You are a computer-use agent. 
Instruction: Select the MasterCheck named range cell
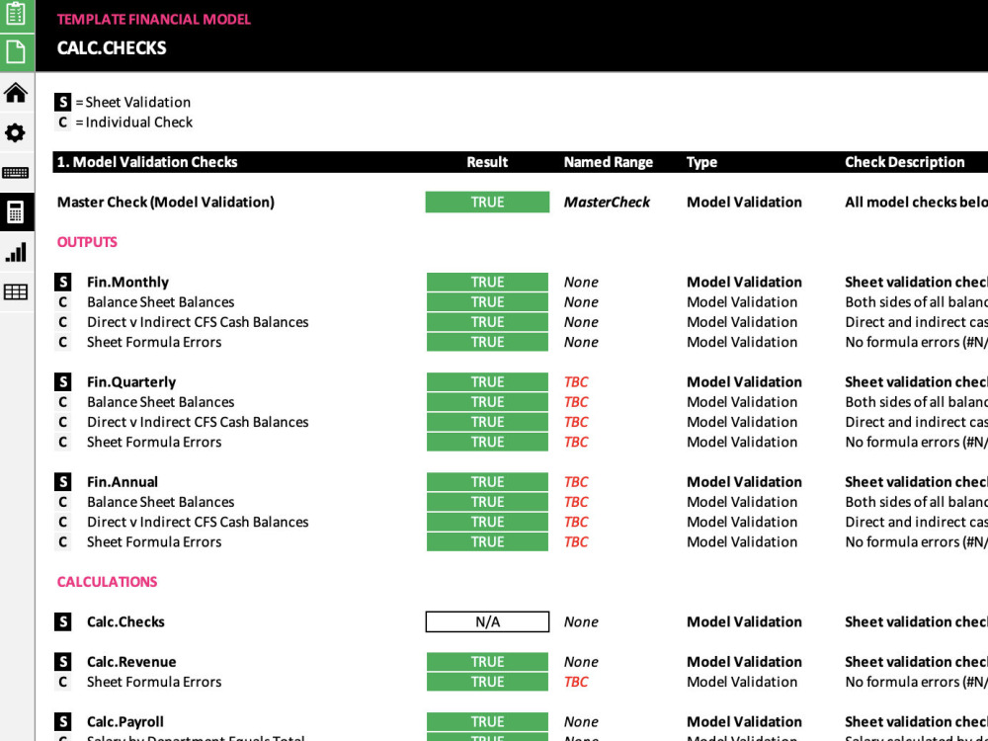click(x=607, y=203)
